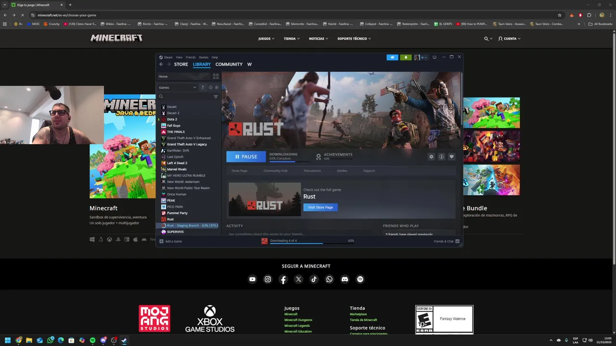616x346 pixels.
Task: Open the Rust Store Page link
Action: click(240, 171)
